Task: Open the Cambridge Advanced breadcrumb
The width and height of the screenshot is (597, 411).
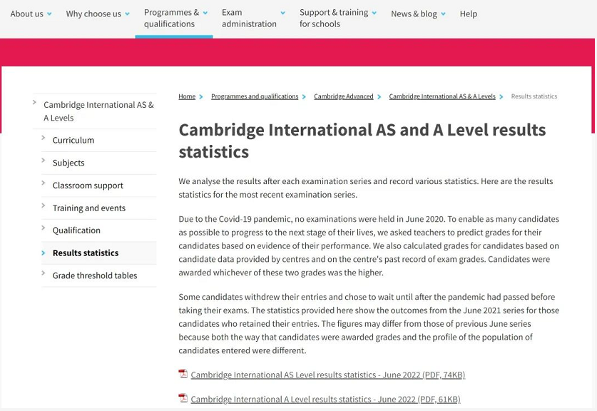Action: click(x=343, y=96)
